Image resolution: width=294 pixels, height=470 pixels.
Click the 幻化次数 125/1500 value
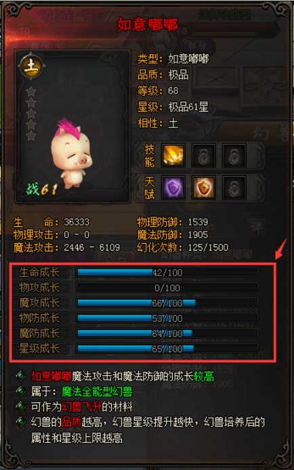coord(208,247)
